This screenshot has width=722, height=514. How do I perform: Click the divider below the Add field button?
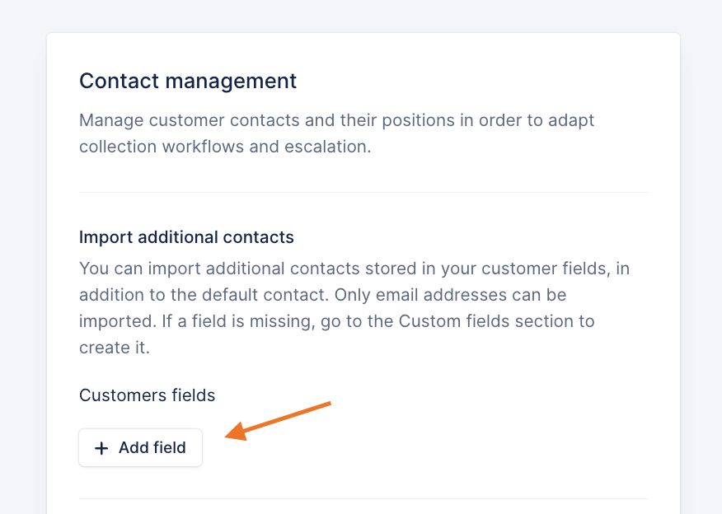coord(363,498)
